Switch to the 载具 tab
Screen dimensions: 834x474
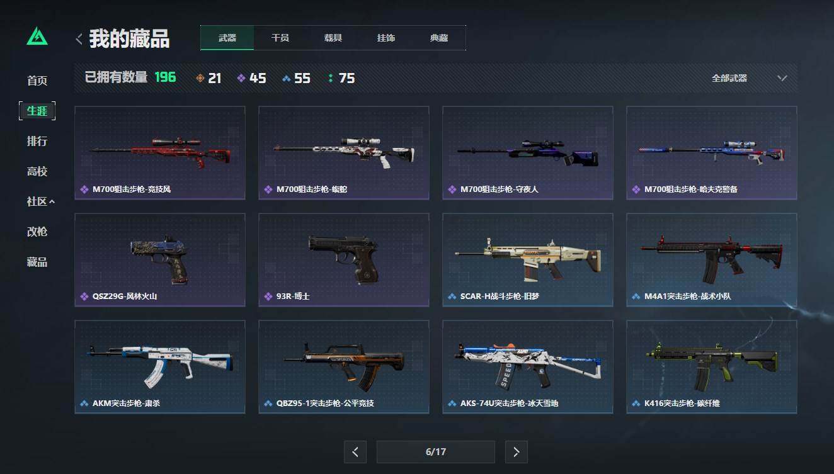(x=333, y=38)
